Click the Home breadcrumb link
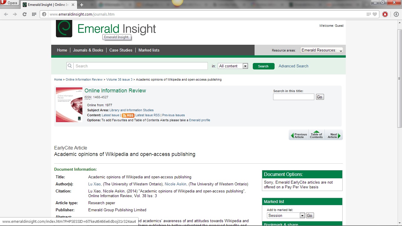Screen dimensions: 402x226 58,79
